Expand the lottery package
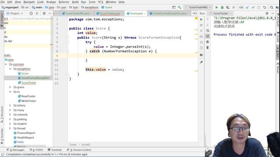The height and width of the screenshot is (157, 280). coord(10,106)
